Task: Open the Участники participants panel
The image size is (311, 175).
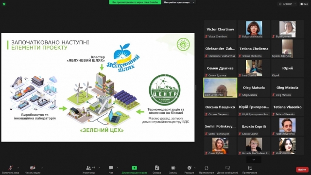Action: coord(88,168)
